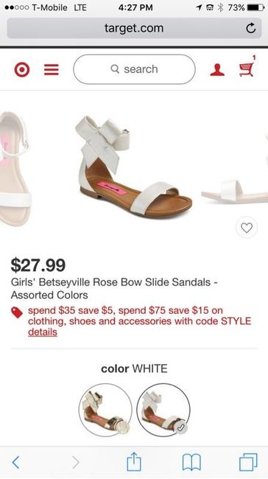
Task: Show the previous sandal photo on left
Action: coord(15,168)
